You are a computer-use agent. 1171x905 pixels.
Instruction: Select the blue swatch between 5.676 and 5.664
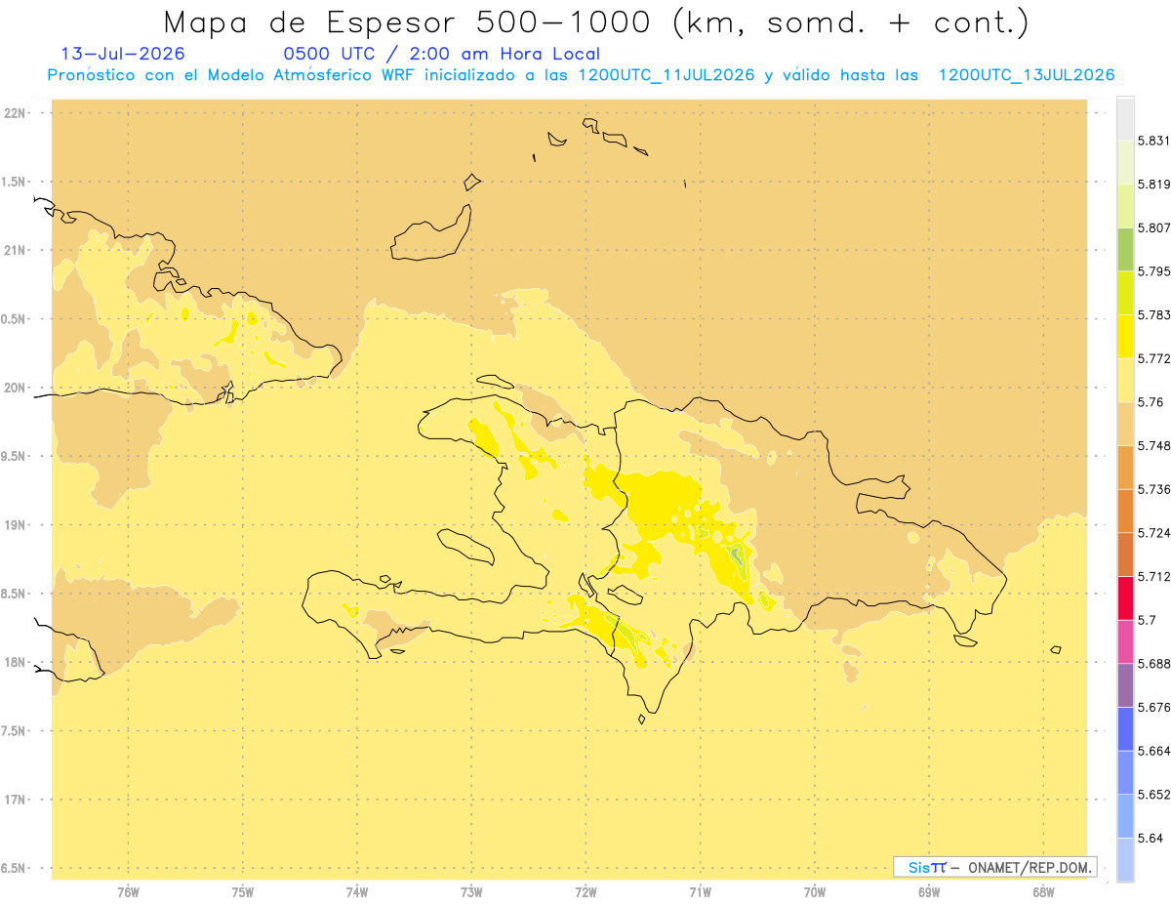[x=1125, y=728]
